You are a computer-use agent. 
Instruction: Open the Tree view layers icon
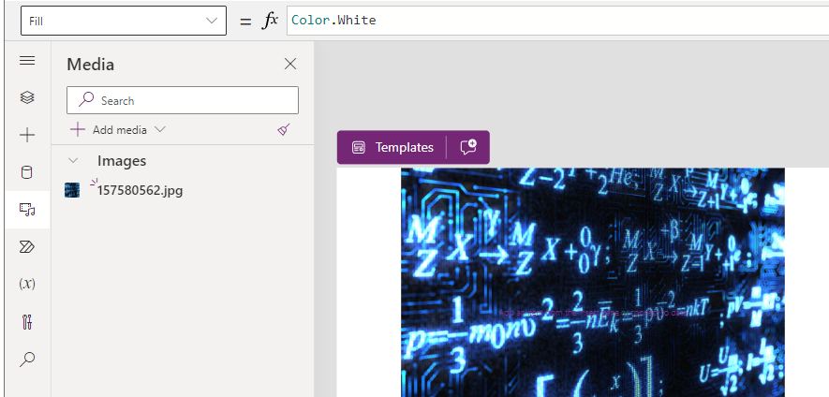click(x=27, y=97)
